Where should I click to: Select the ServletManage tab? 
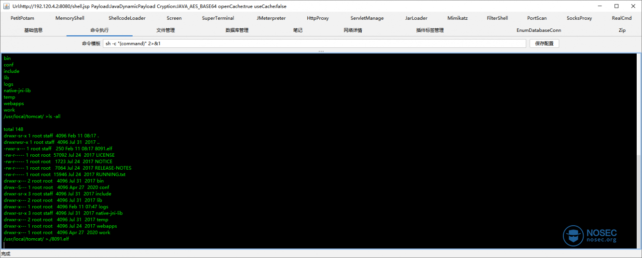(x=367, y=18)
